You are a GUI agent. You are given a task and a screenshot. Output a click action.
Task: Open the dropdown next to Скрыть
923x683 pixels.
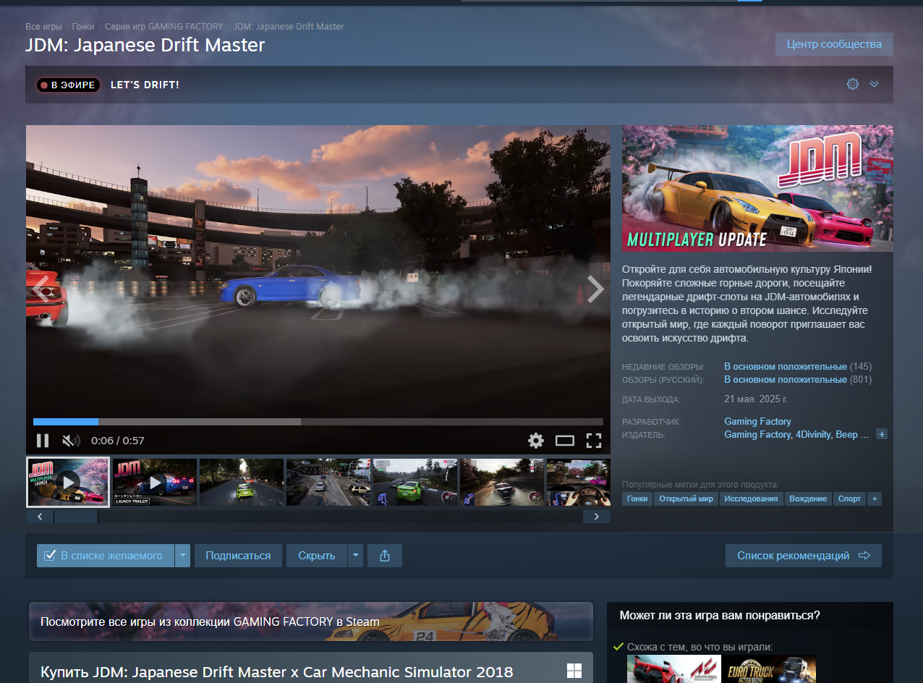355,556
